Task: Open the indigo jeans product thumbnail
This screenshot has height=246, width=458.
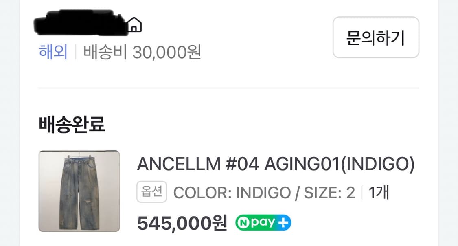Action: (x=79, y=191)
